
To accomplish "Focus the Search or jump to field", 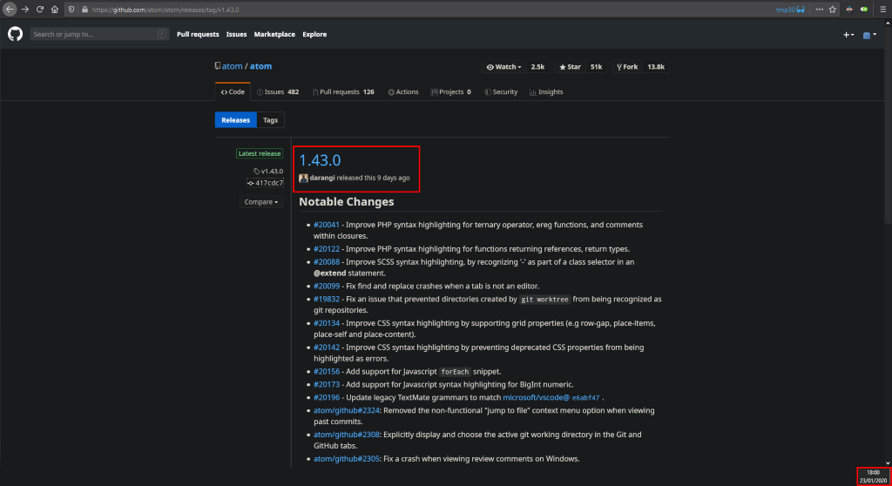I will coord(99,34).
